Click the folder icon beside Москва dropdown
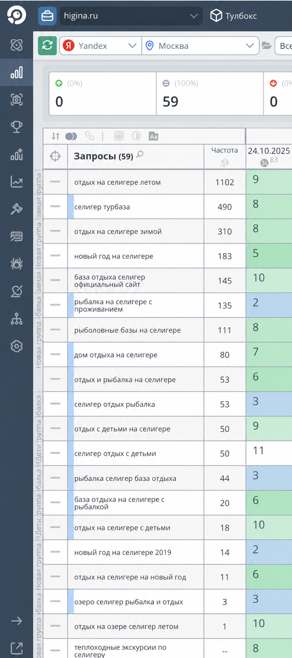Viewport: 292px width, 658px height. (x=267, y=45)
